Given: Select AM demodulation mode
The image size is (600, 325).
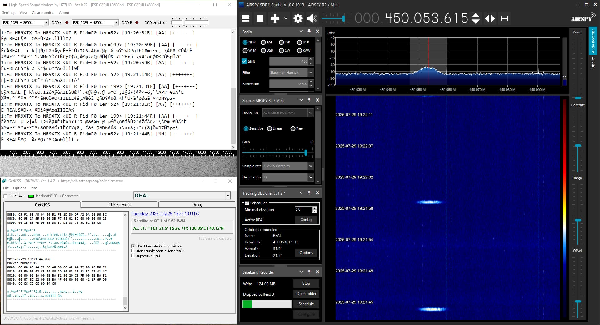Looking at the screenshot, I should pos(263,42).
